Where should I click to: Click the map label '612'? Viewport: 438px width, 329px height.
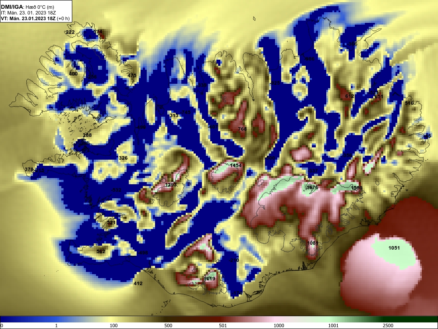pyautogui.click(x=350, y=96)
